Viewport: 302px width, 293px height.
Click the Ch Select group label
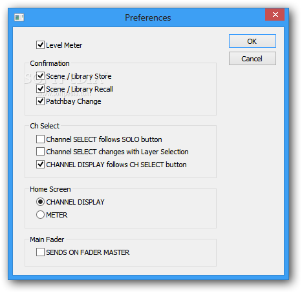point(45,126)
